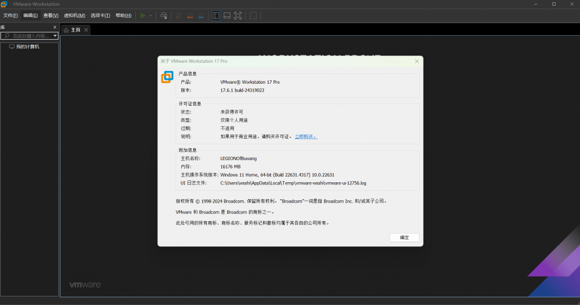The image size is (580, 305).
Task: Click the vmware logo at bottom left
Action: tap(85, 285)
